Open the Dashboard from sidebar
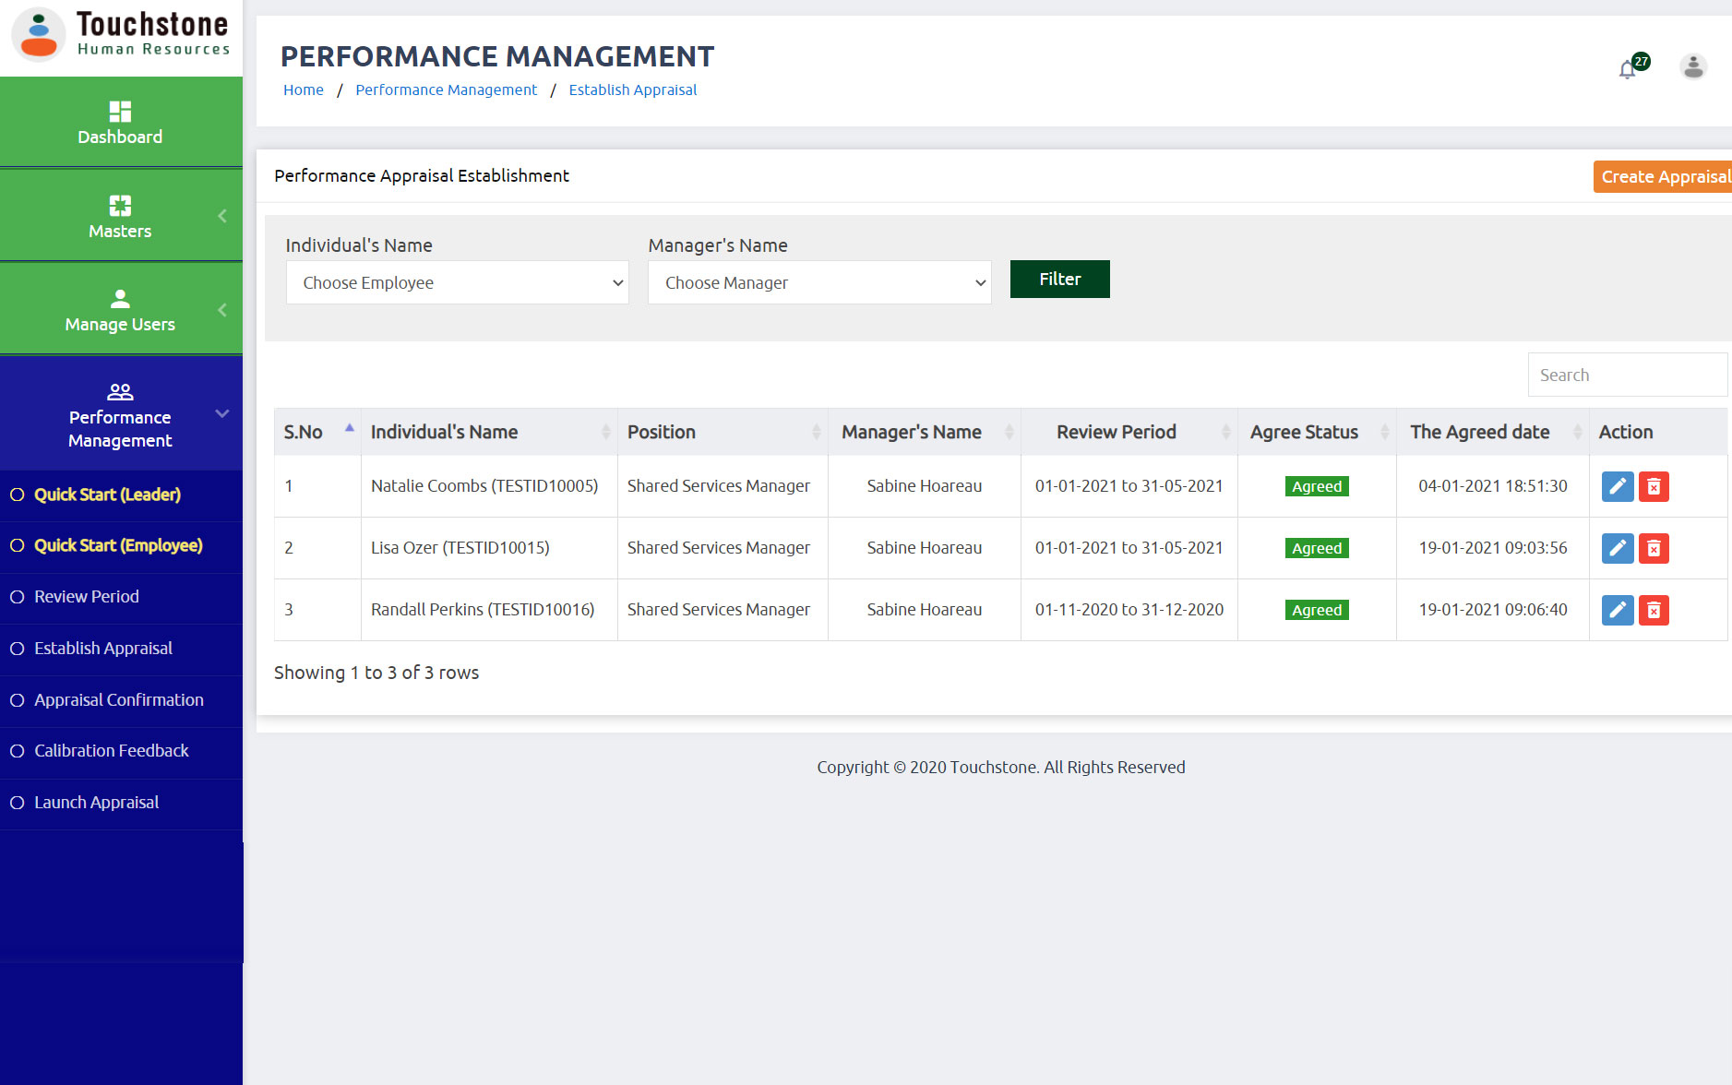Screen dimensions: 1732x1085 point(120,123)
